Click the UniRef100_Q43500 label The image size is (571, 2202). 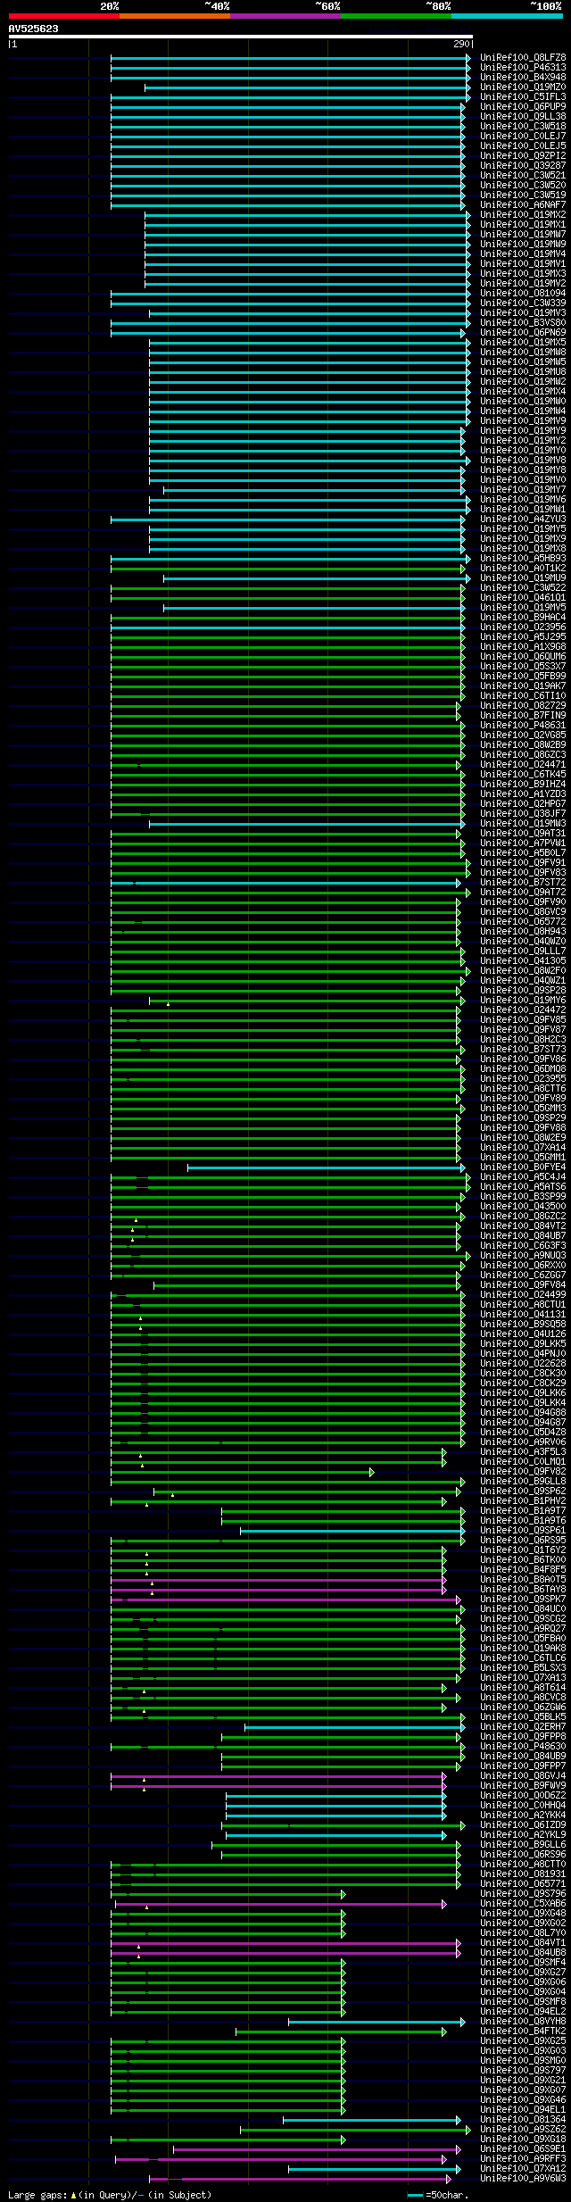click(523, 1206)
